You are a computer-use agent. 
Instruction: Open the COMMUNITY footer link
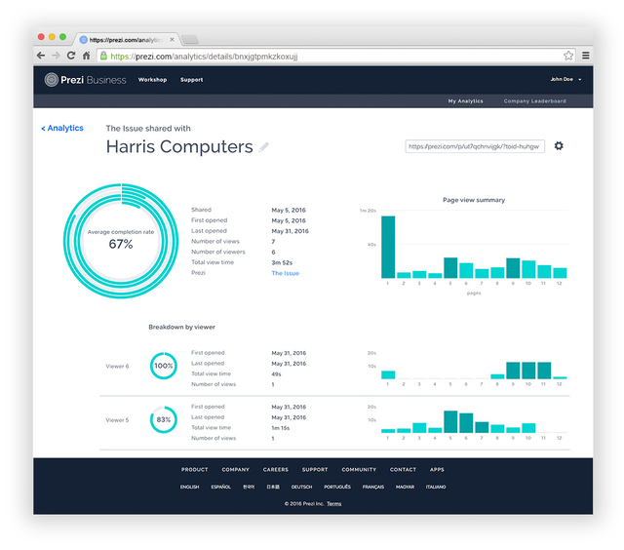coord(359,470)
